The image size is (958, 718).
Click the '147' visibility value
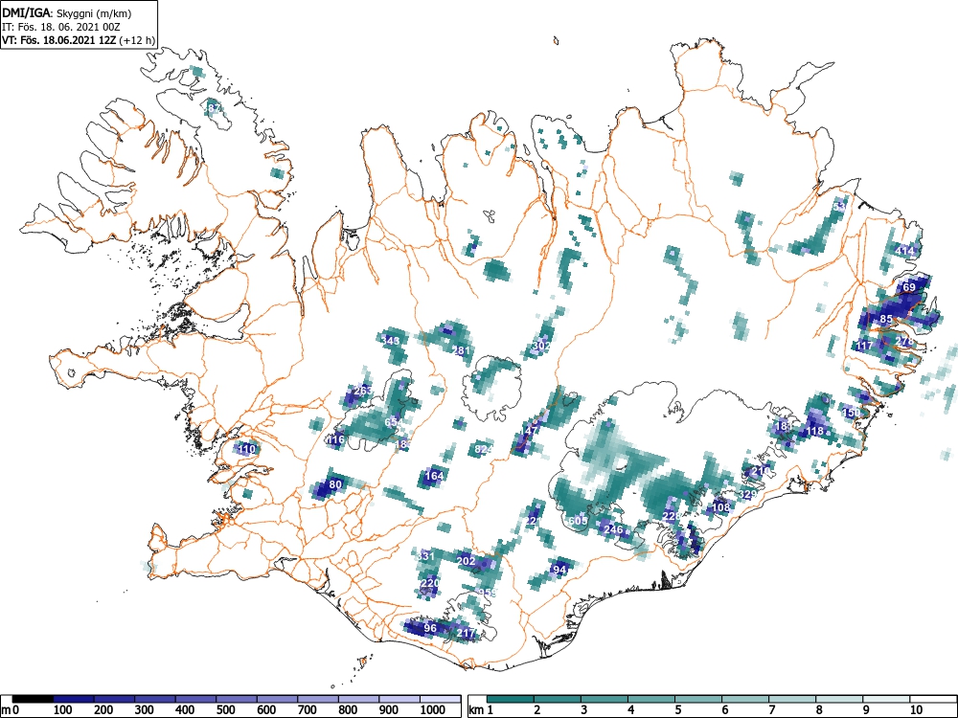pos(529,431)
